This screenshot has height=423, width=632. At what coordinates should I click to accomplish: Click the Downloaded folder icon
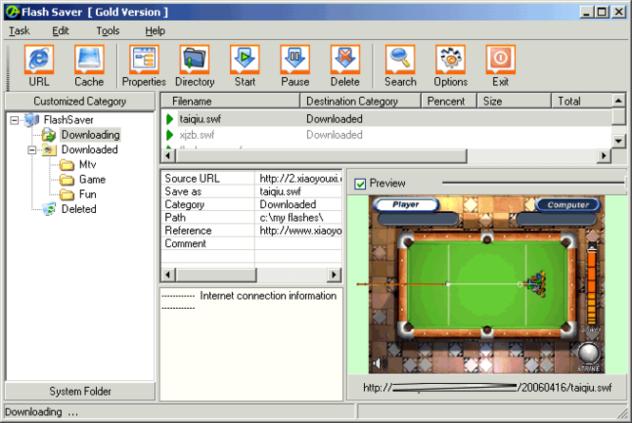[48, 149]
